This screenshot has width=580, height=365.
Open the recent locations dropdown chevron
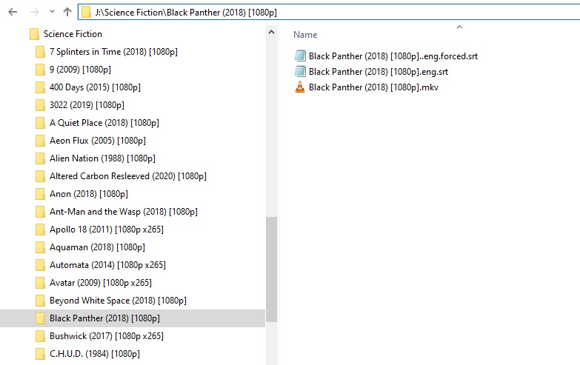(x=52, y=12)
